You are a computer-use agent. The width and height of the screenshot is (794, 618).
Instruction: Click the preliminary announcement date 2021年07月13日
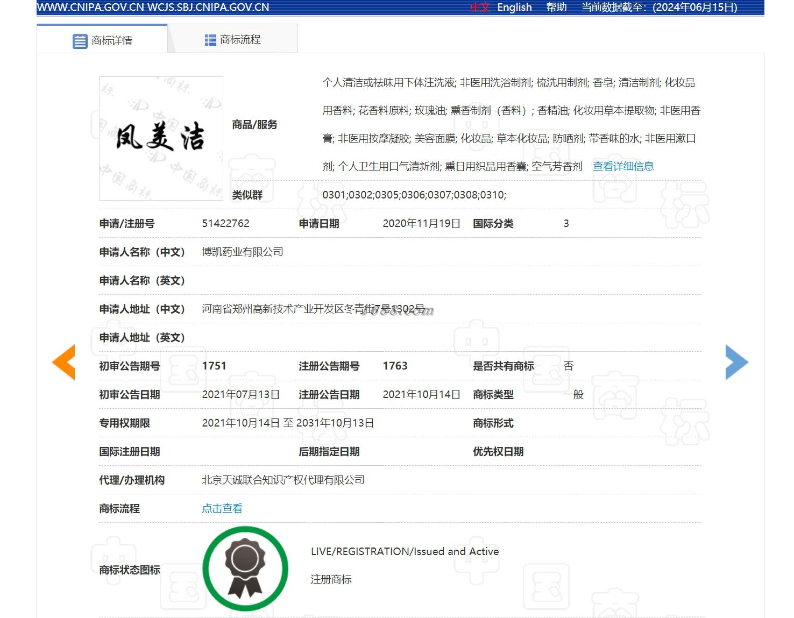pyautogui.click(x=241, y=394)
